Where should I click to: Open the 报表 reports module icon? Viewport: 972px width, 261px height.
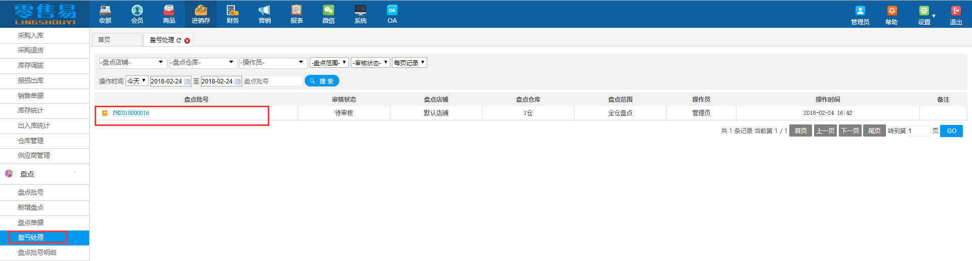[x=297, y=10]
